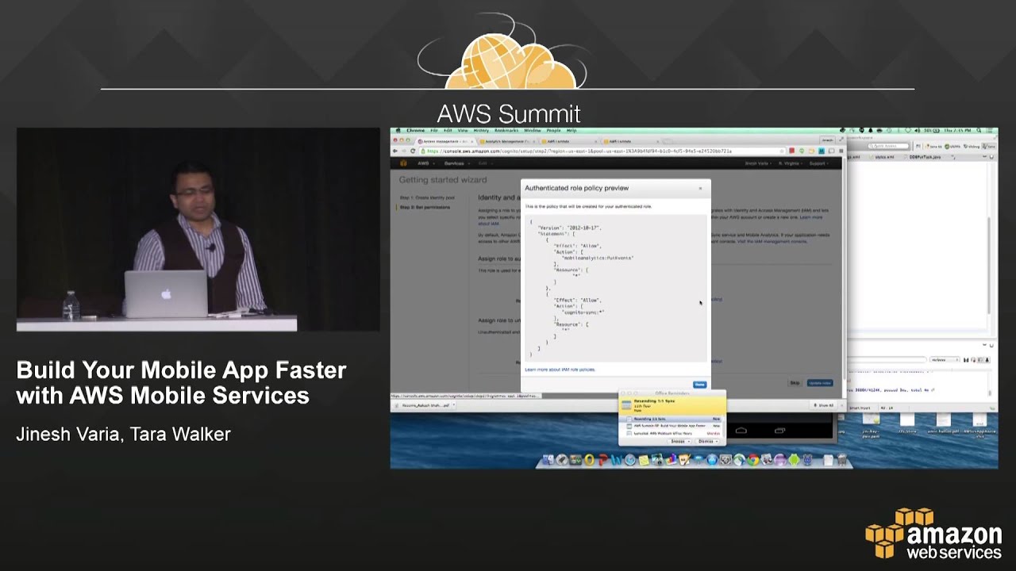Open the Snooze dropdown in Office Reminders

coord(679,441)
